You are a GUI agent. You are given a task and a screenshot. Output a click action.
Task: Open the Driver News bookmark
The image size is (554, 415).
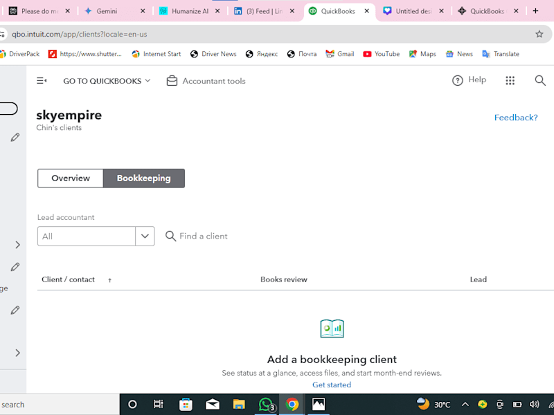tap(213, 54)
